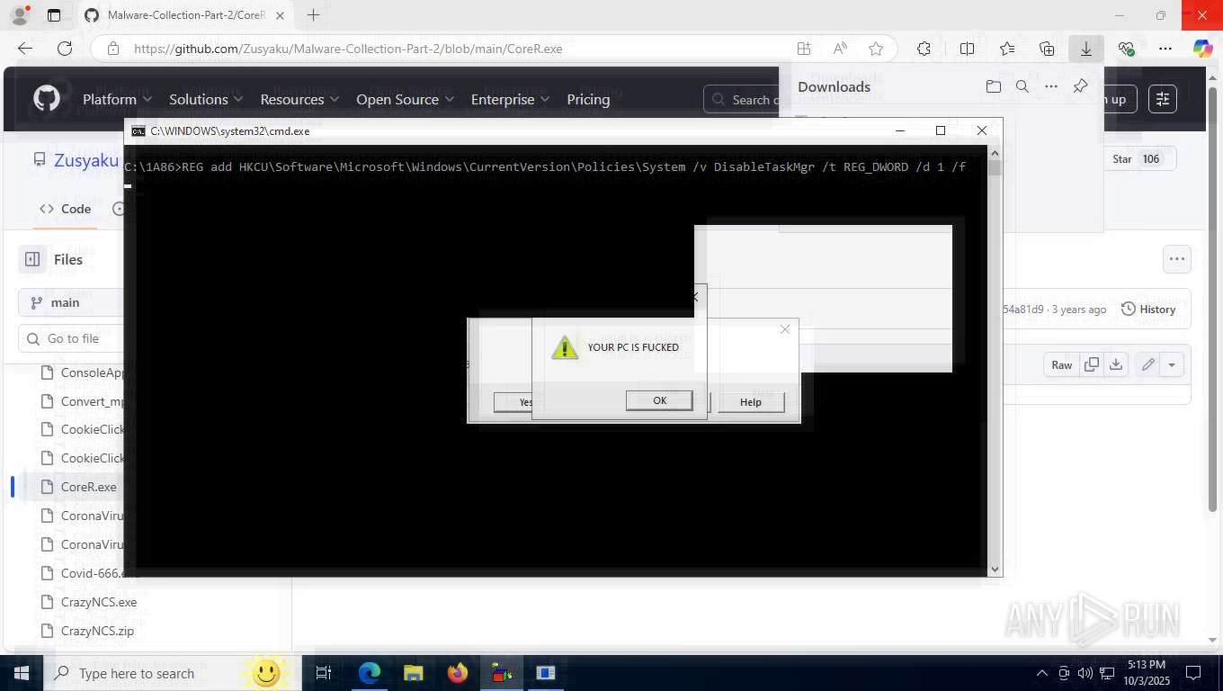
Task: Select Covid-666 file in tree
Action: point(93,573)
